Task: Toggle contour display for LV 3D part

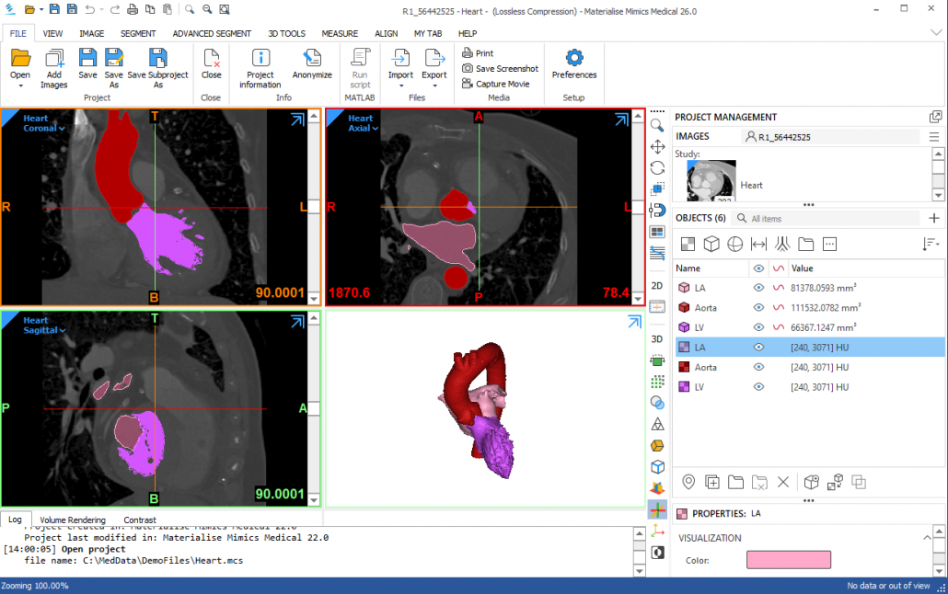Action: (x=779, y=327)
